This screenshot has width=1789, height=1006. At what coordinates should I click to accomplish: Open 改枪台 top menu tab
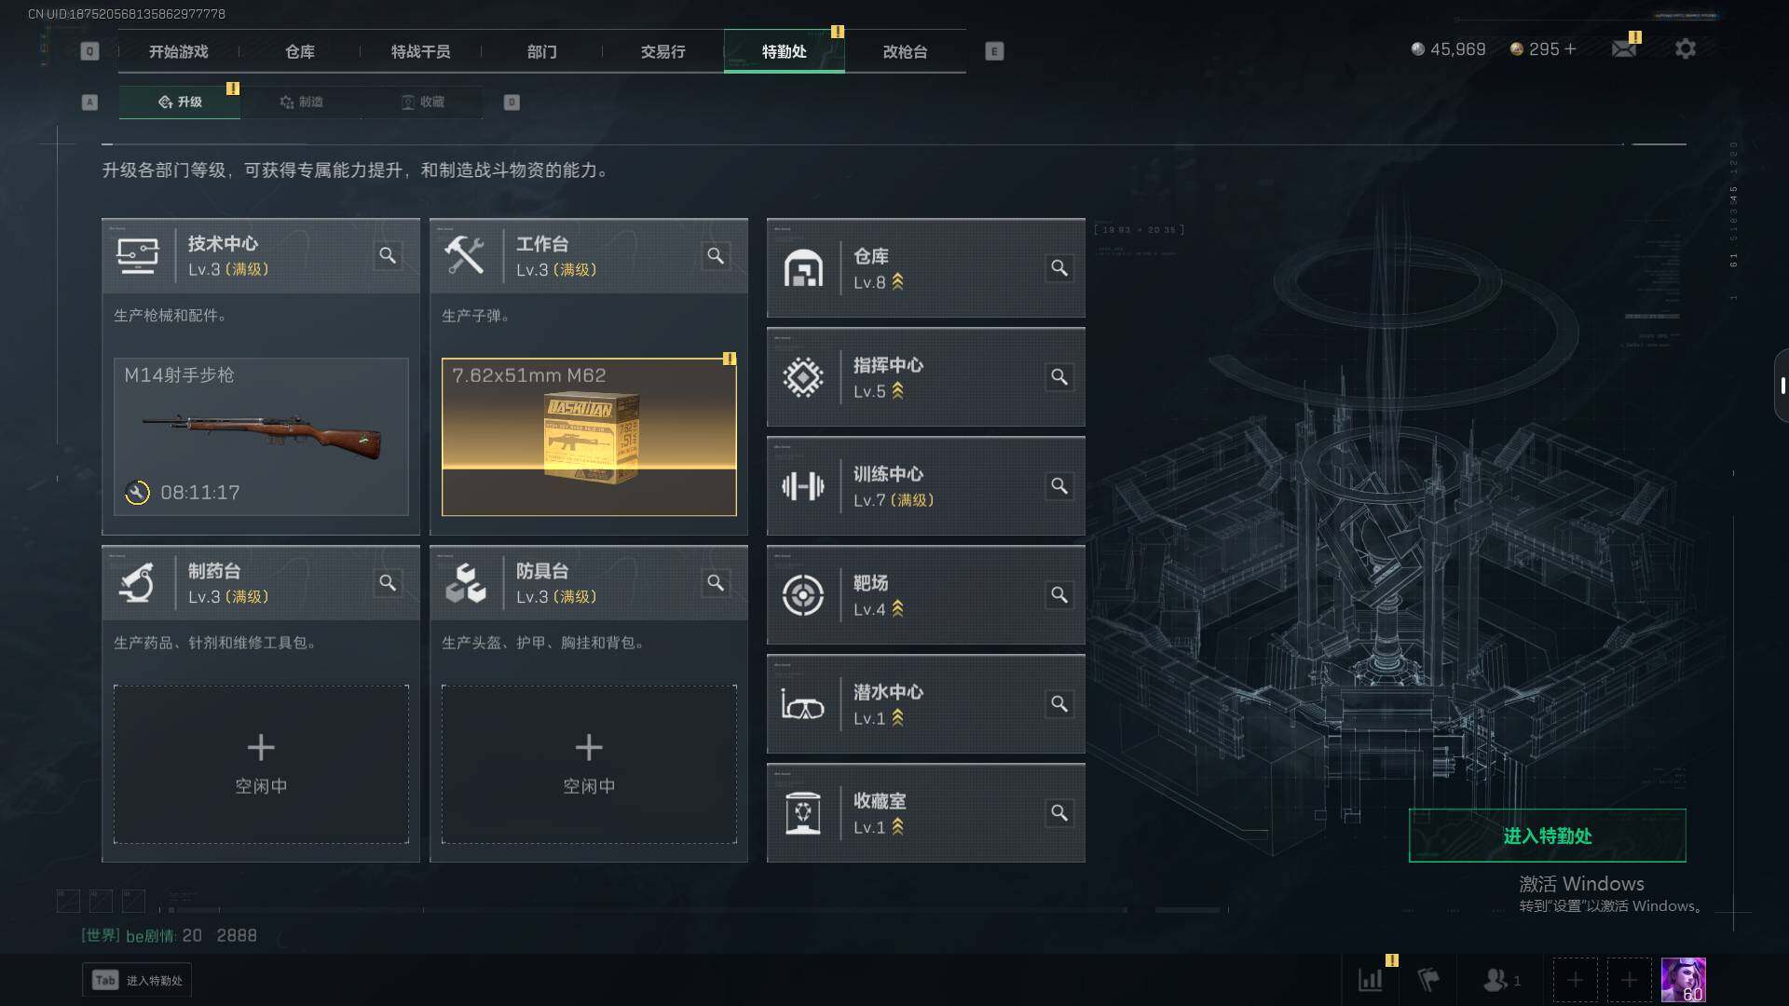(905, 51)
